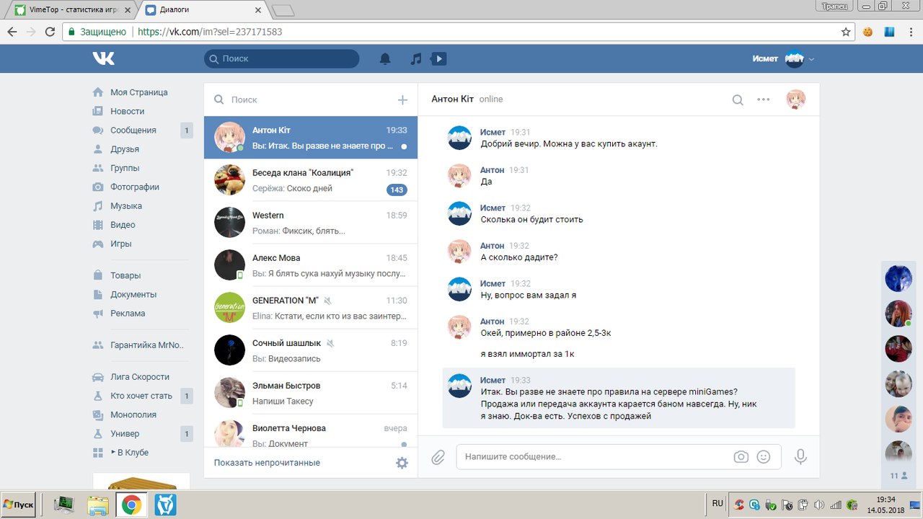
Task: Open the music note icon in header
Action: coord(415,59)
